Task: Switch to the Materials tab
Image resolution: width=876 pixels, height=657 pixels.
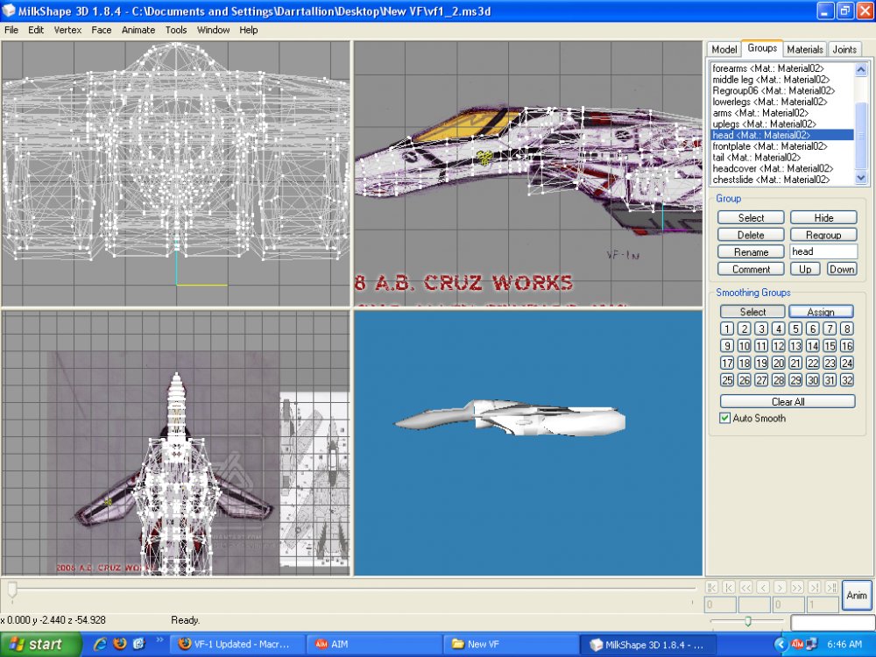Action: (x=804, y=49)
